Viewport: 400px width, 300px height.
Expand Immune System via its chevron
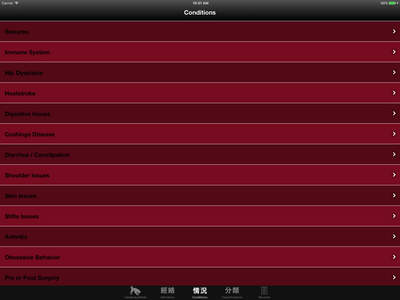pyautogui.click(x=394, y=52)
